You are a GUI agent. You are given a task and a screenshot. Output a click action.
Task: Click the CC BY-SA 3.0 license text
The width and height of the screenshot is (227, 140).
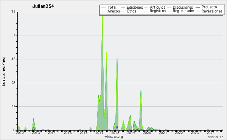pos(215,137)
